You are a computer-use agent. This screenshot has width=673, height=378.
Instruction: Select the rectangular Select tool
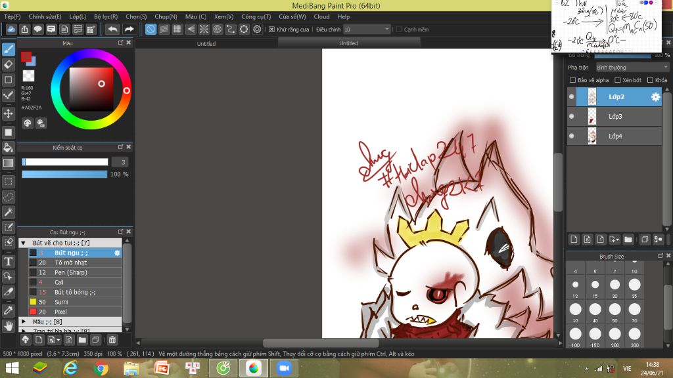click(8, 182)
